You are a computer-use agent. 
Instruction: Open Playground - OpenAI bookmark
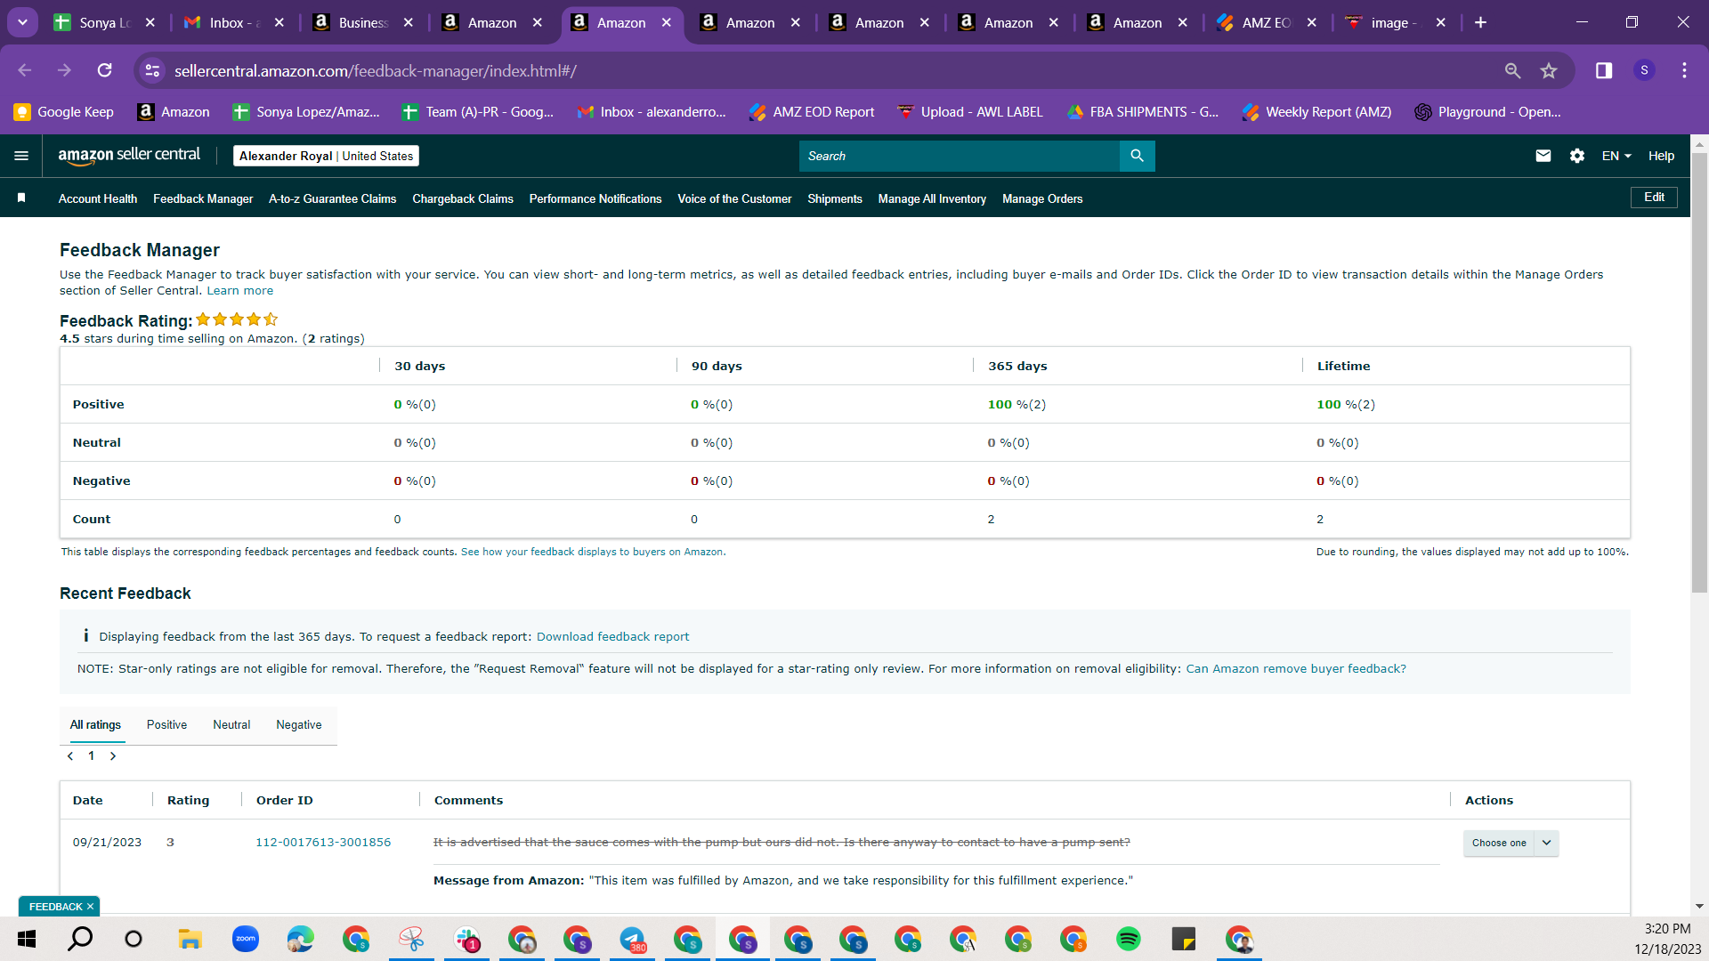(1488, 111)
